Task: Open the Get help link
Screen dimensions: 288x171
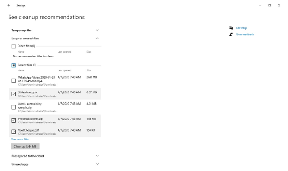Action: (x=241, y=28)
